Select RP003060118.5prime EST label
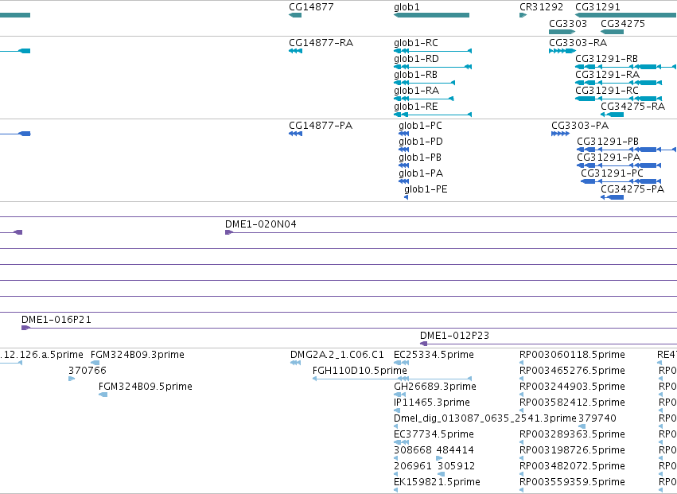677x494 pixels. point(572,355)
